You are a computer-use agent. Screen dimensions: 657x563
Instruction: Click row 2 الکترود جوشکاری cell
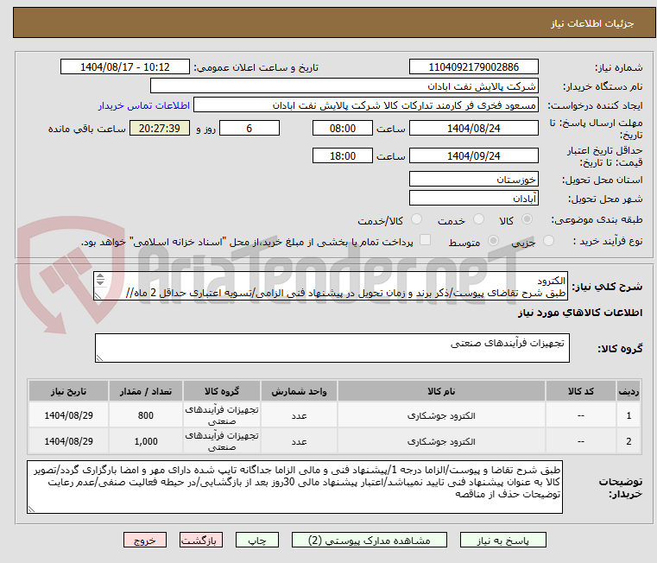pyautogui.click(x=441, y=441)
